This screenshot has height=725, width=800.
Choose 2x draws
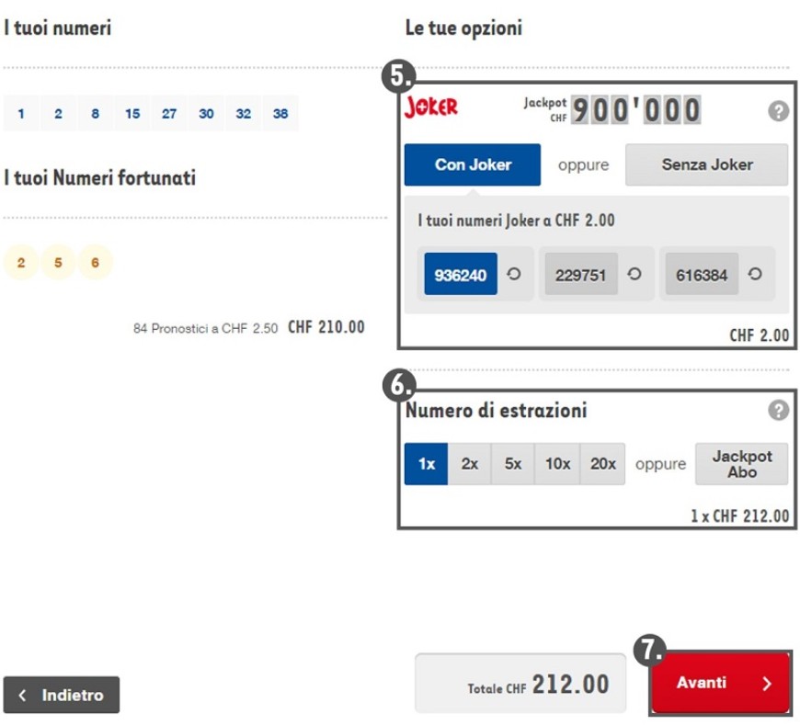pyautogui.click(x=470, y=464)
